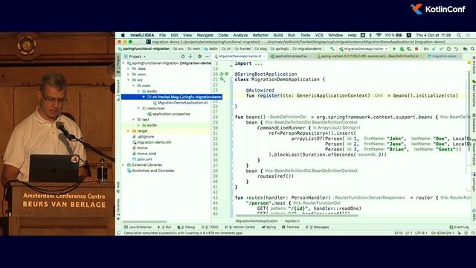This screenshot has height=268, width=476.
Task: Click the editor horizontal scrollbar
Action: (x=296, y=216)
